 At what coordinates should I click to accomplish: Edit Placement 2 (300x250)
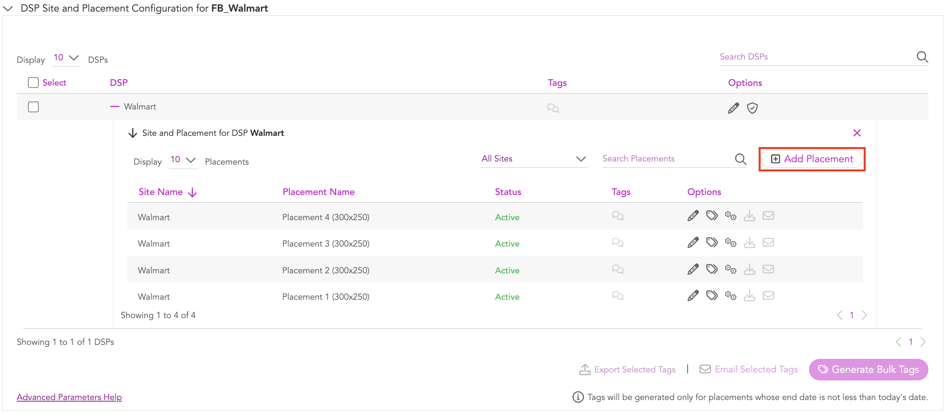pyautogui.click(x=693, y=269)
